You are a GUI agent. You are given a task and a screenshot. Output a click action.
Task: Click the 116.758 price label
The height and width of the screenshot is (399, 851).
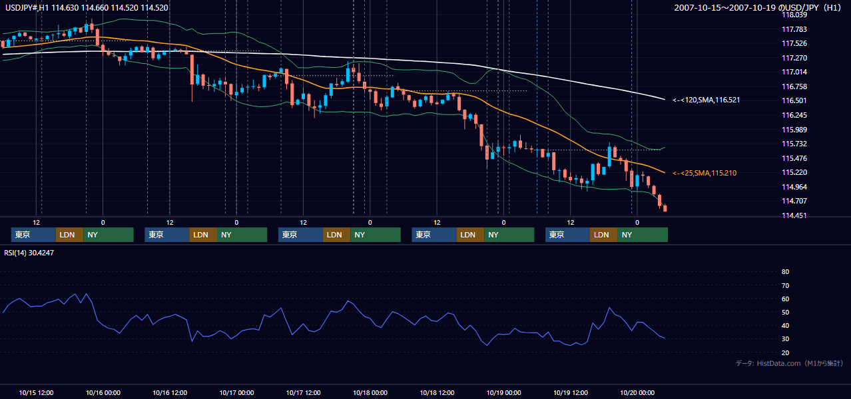[794, 86]
